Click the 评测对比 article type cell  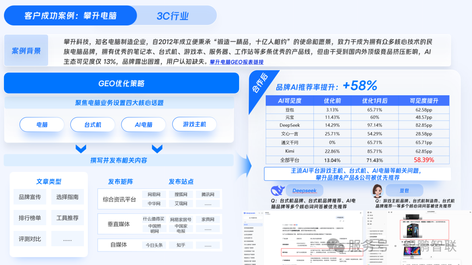30,239
